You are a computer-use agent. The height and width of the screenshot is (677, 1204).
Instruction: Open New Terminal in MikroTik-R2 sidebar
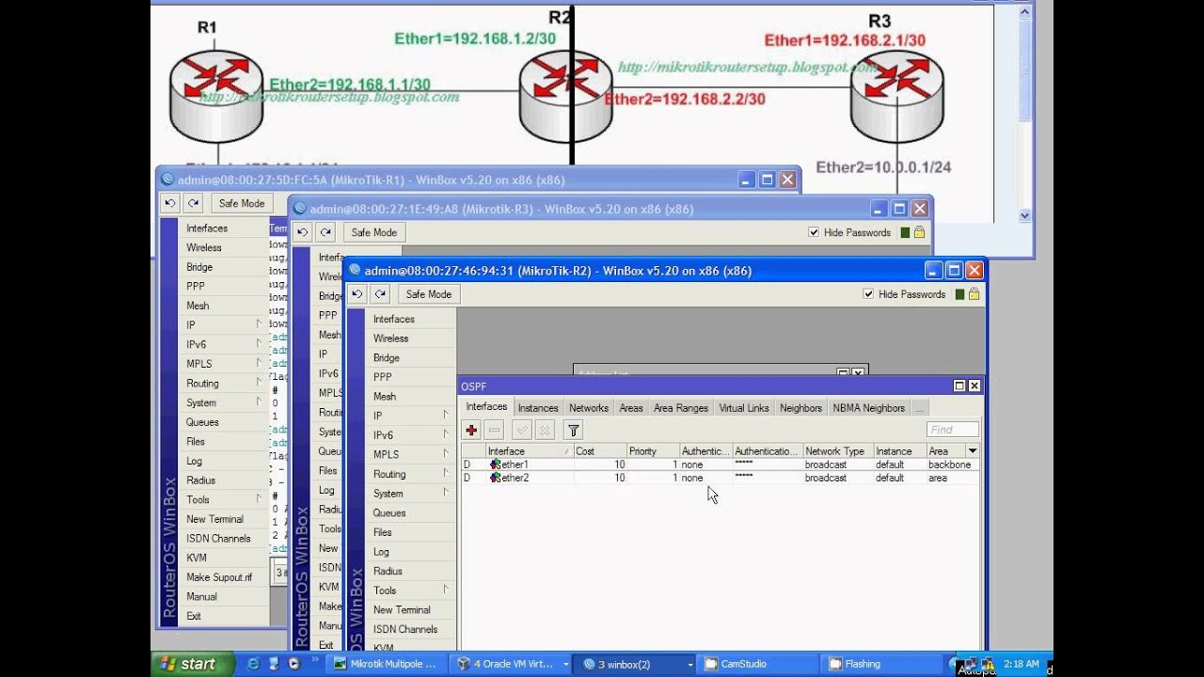coord(402,609)
